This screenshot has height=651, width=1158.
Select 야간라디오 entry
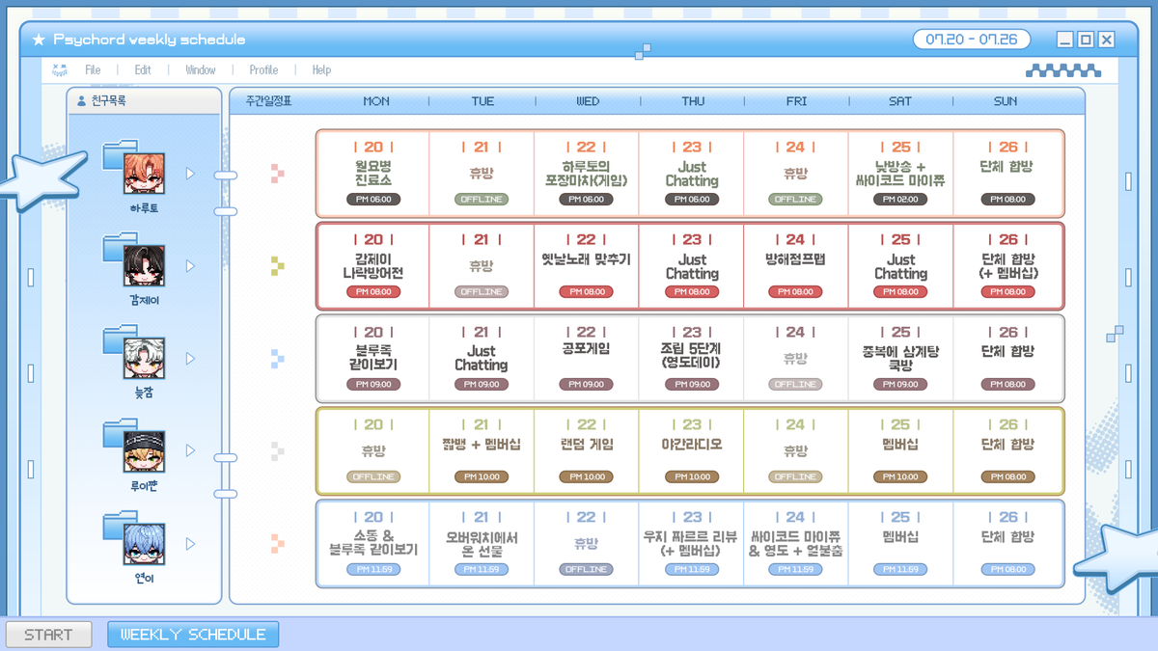692,445
